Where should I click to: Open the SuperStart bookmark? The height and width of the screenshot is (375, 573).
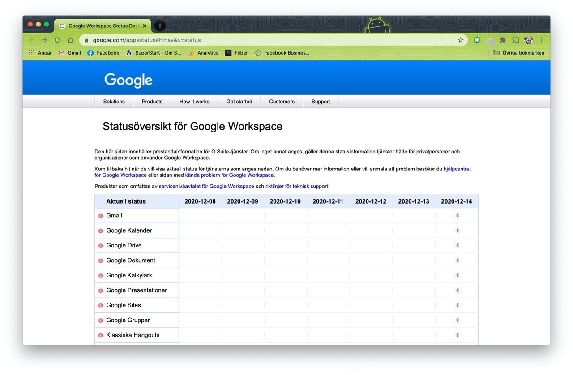coord(154,53)
